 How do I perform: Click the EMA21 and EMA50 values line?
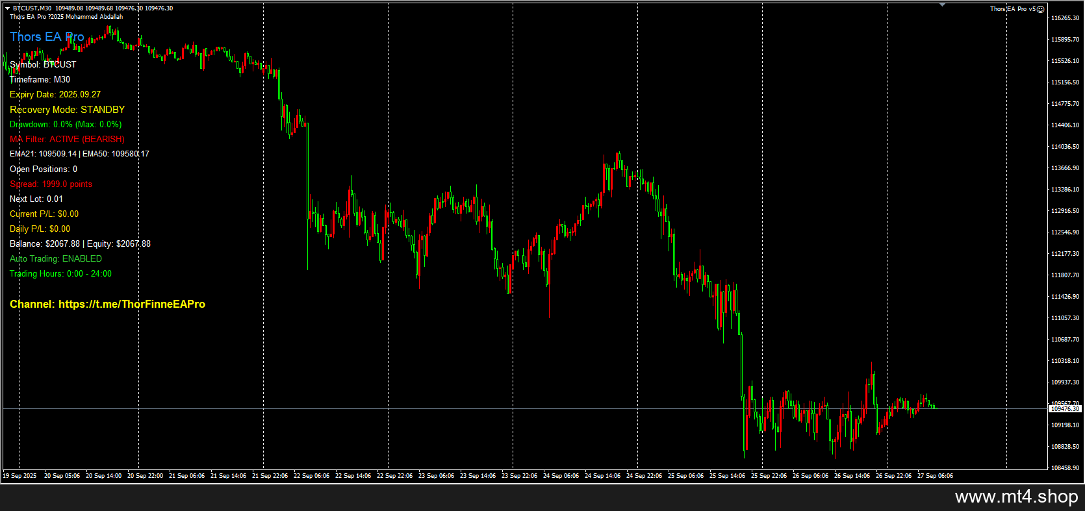coord(79,155)
